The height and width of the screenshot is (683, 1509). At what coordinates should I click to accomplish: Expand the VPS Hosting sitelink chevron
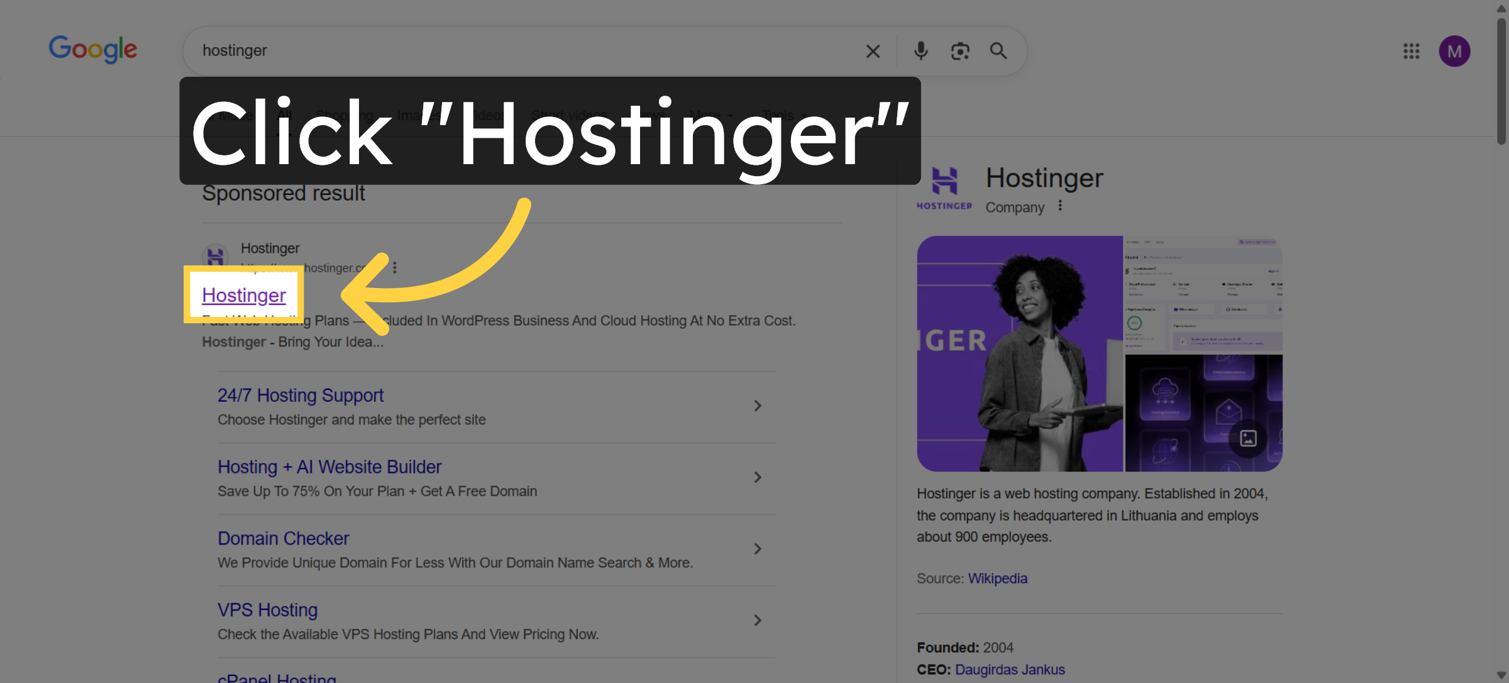tap(758, 620)
